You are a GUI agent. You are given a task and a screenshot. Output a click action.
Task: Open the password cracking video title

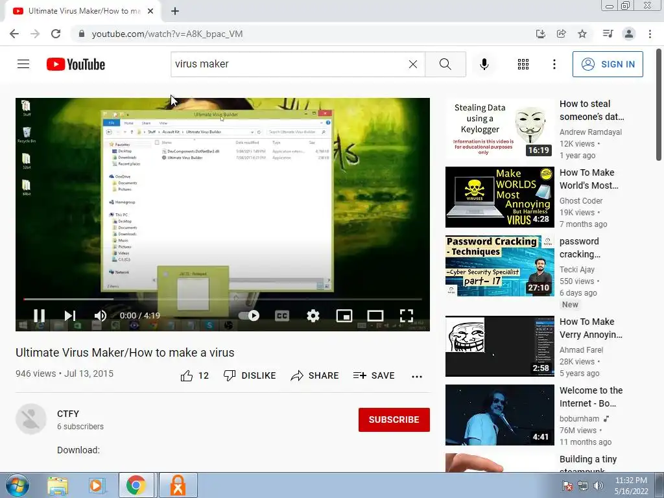[580, 248]
